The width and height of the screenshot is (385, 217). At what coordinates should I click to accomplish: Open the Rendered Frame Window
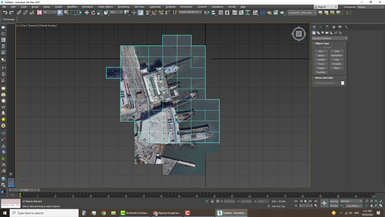(276, 12)
